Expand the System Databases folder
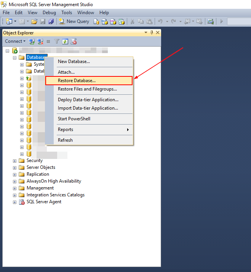Image resolution: width=251 pixels, height=272 pixels. 22,65
